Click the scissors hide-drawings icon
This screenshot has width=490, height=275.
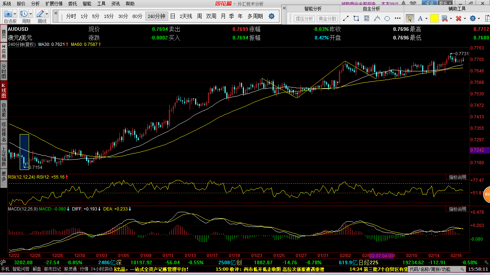444,19
